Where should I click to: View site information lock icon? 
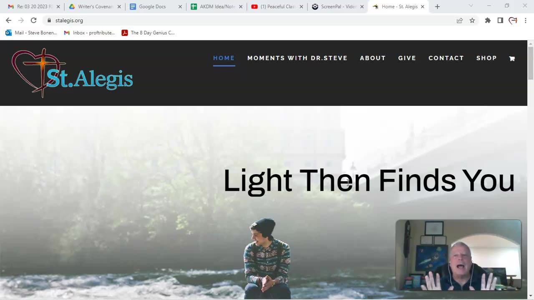tap(49, 20)
